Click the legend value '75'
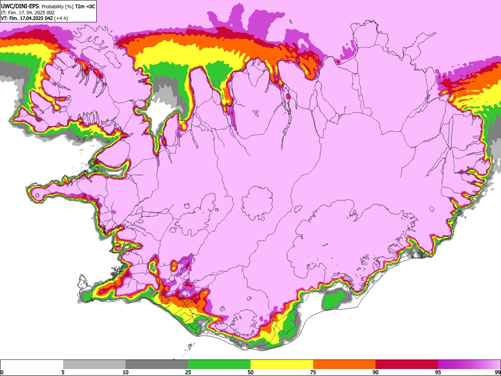Image resolution: width=501 pixels, height=376 pixels. pos(313,373)
